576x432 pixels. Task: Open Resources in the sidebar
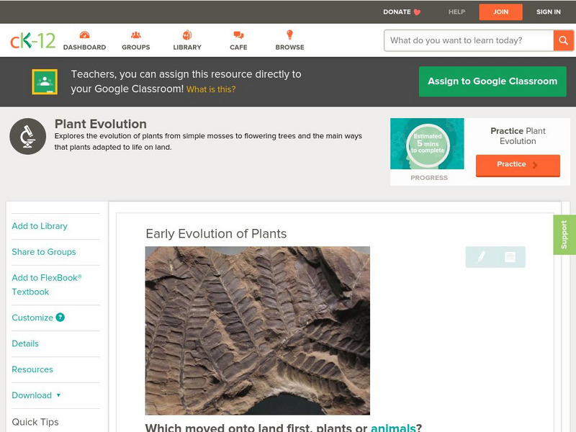click(32, 369)
